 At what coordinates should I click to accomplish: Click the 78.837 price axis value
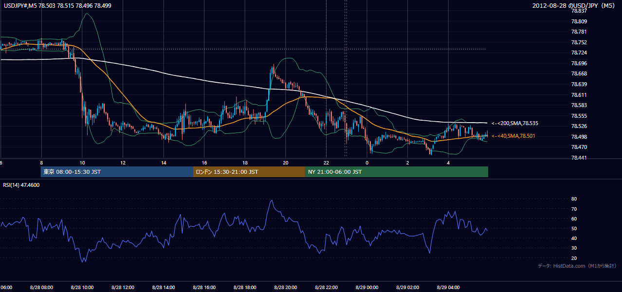[579, 11]
